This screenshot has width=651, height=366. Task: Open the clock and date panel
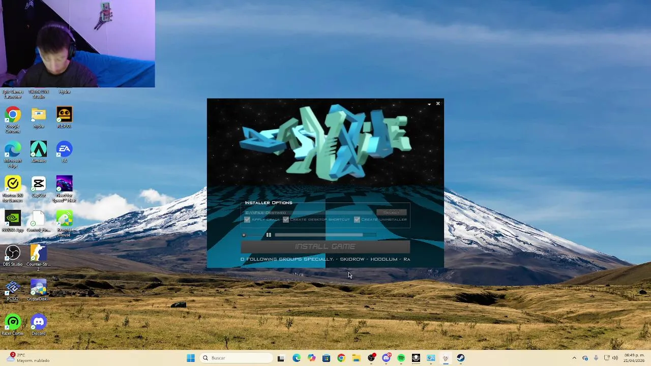[635, 358]
